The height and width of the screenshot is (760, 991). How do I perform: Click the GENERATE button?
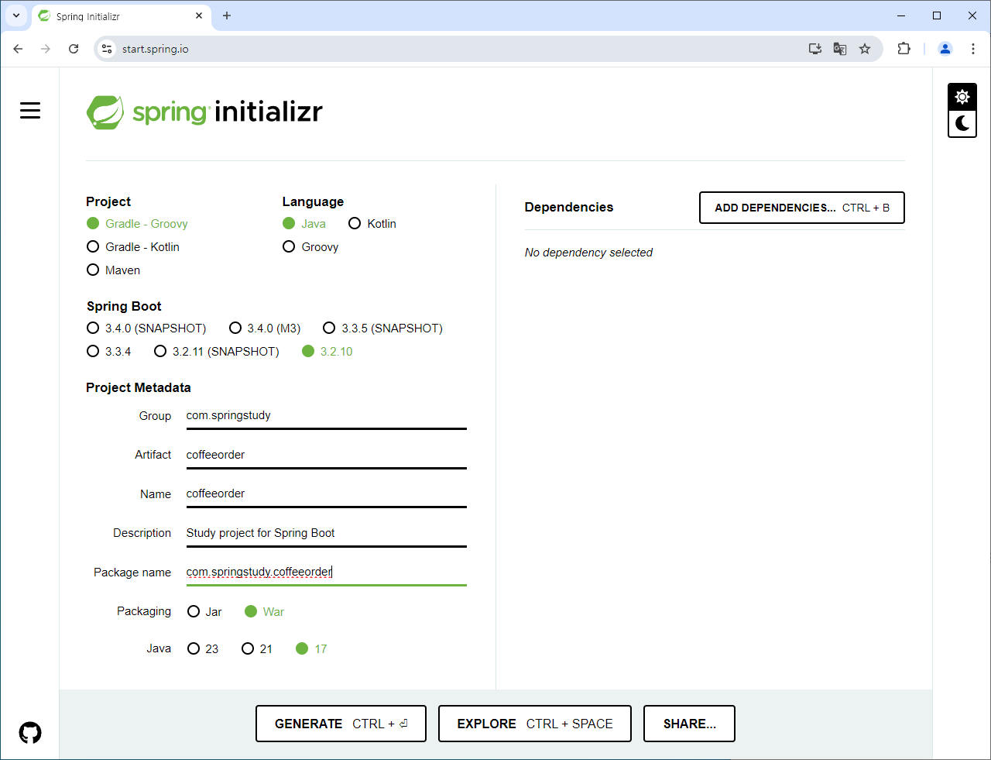(x=341, y=724)
